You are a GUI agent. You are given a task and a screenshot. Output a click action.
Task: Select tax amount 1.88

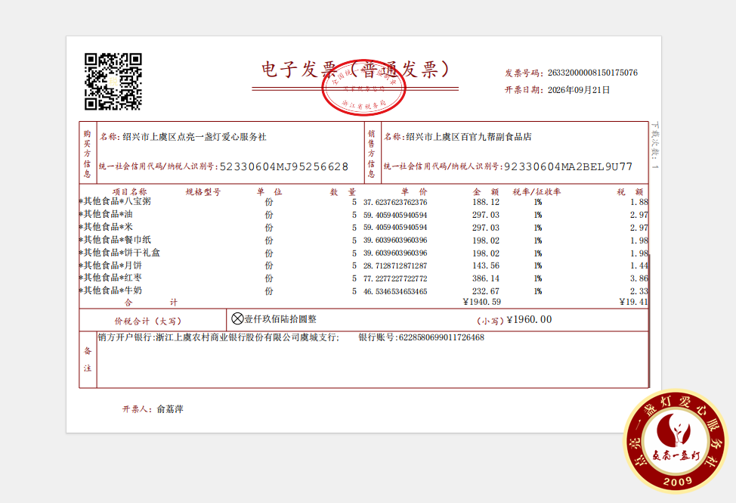point(639,203)
